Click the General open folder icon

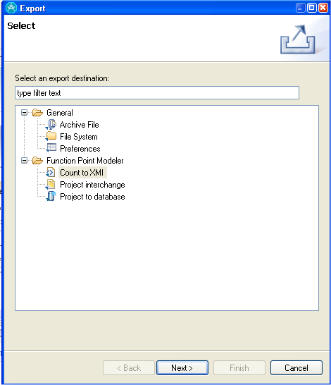coord(37,112)
